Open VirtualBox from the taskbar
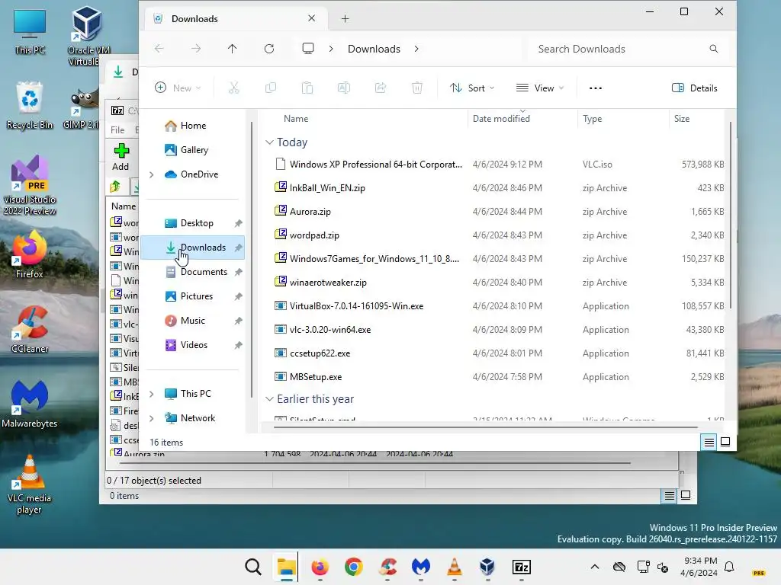Image resolution: width=781 pixels, height=585 pixels. 487,567
